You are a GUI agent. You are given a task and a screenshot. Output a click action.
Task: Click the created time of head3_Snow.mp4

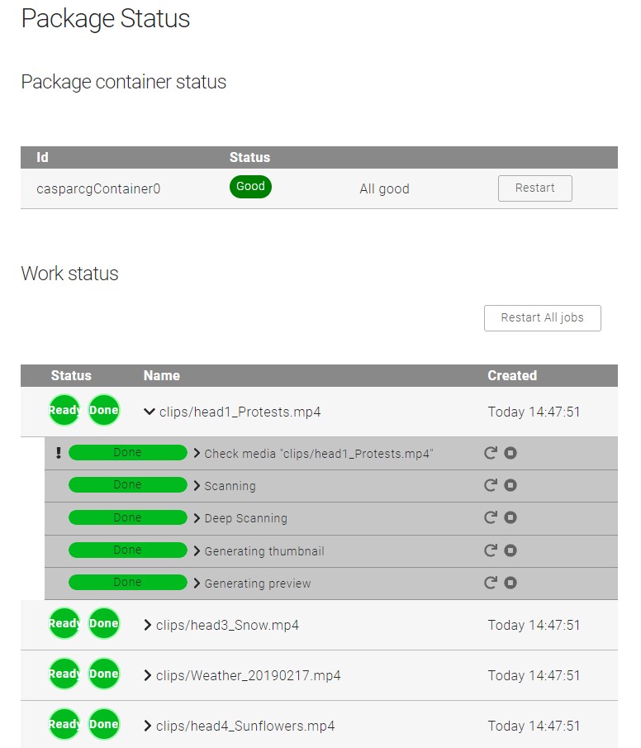[534, 625]
